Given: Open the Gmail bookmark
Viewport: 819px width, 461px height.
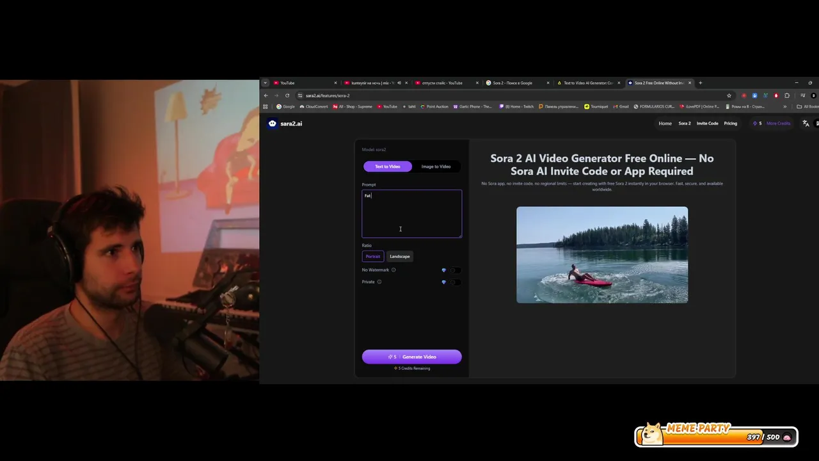Looking at the screenshot, I should pos(621,106).
